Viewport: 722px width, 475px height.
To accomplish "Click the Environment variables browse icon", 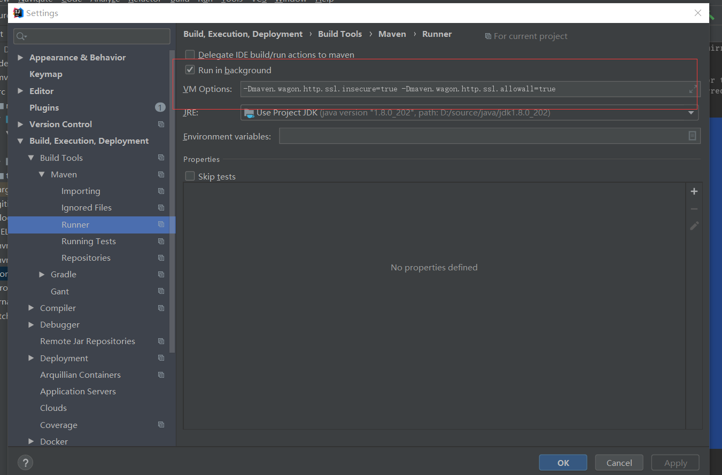I will coord(692,136).
